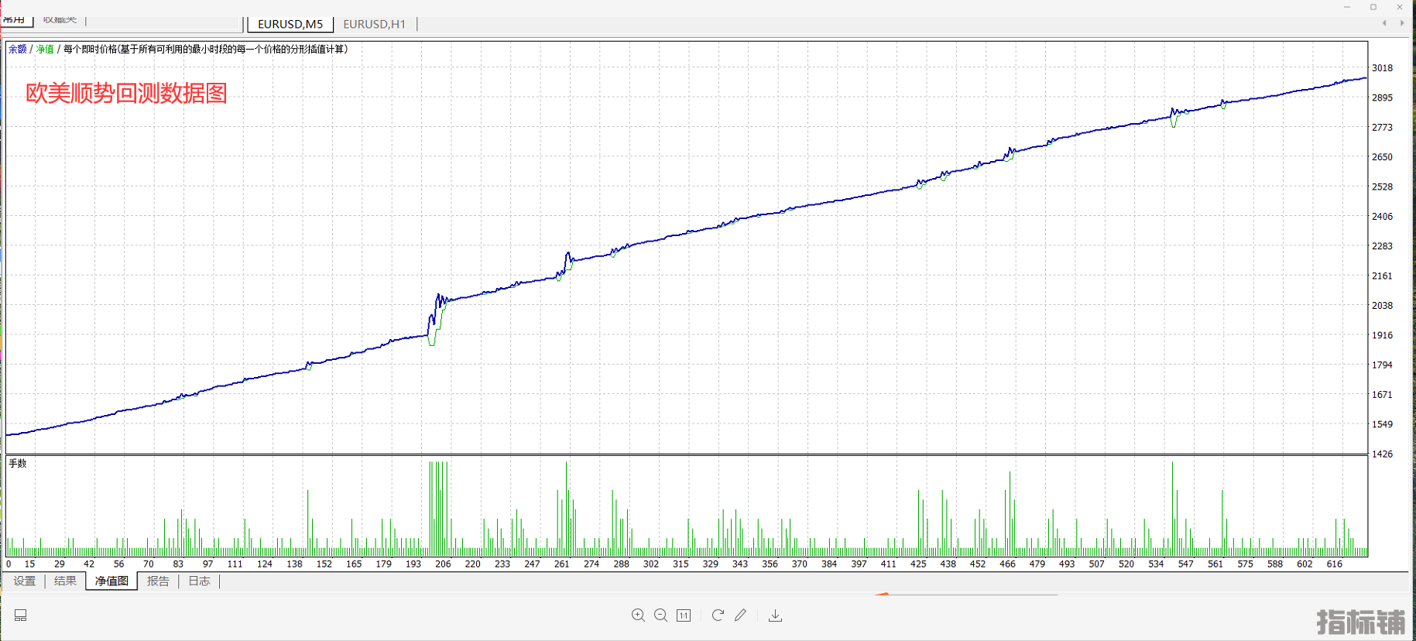
Task: Click the green 净值 legend label
Action: pos(45,49)
